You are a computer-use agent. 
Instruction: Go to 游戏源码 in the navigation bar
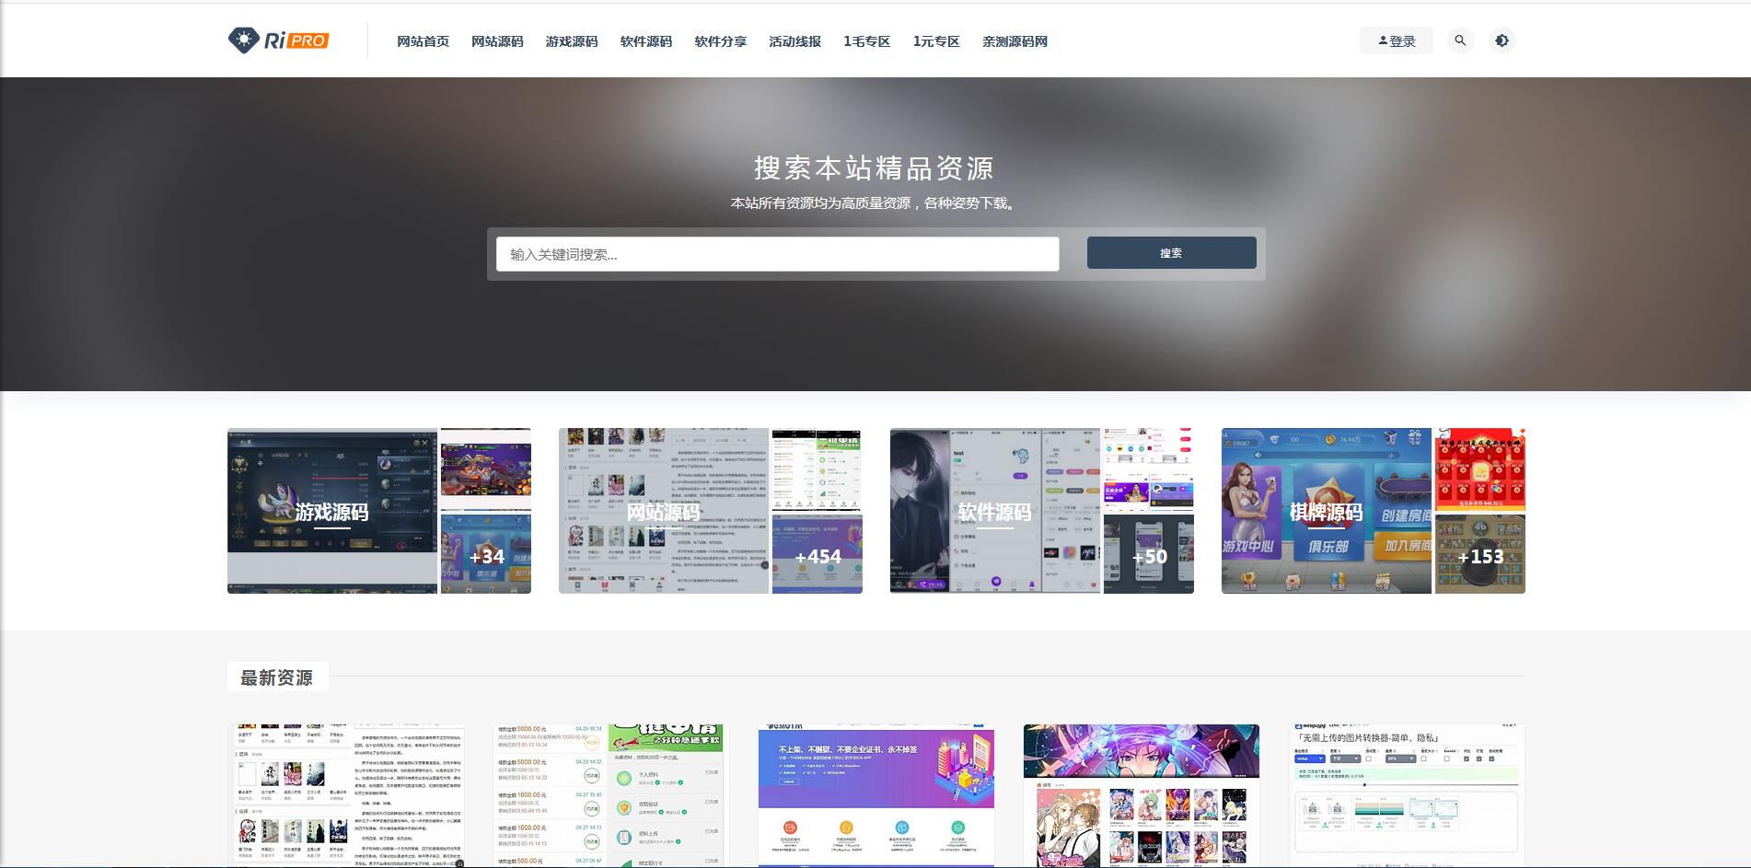572,41
